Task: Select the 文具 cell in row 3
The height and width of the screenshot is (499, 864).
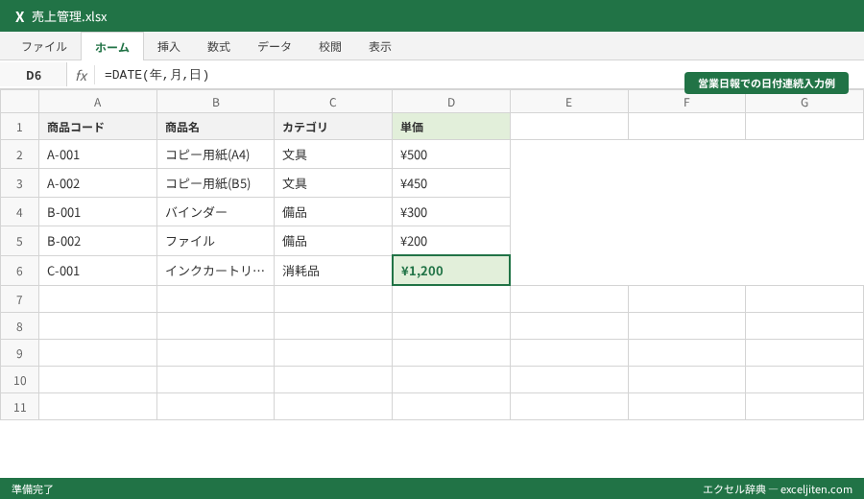Action: click(x=333, y=183)
